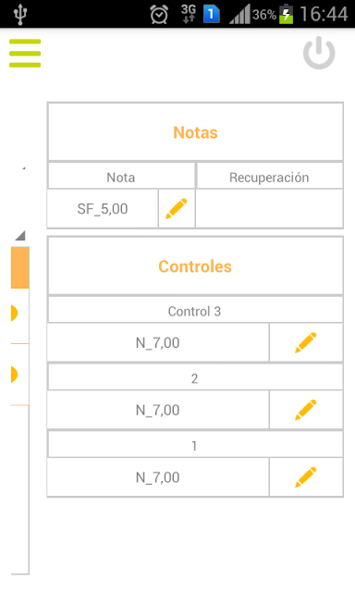Viewport: 355px width, 592px height.
Task: Edit control 2 grade with pencil icon
Action: tap(306, 410)
